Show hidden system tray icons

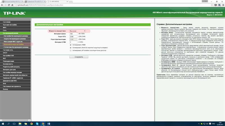tap(199, 124)
